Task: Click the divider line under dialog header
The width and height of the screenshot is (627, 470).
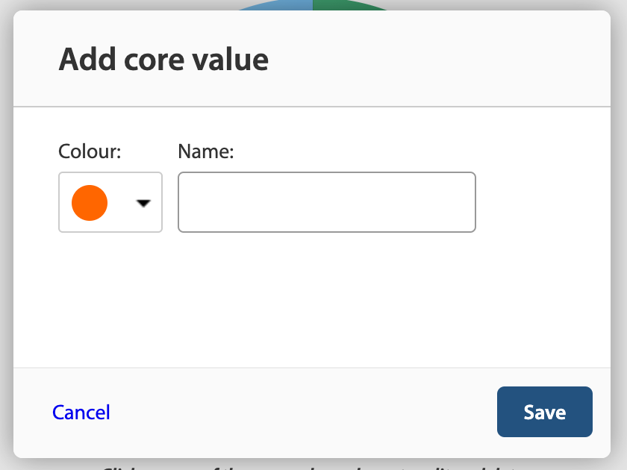Action: (312, 107)
